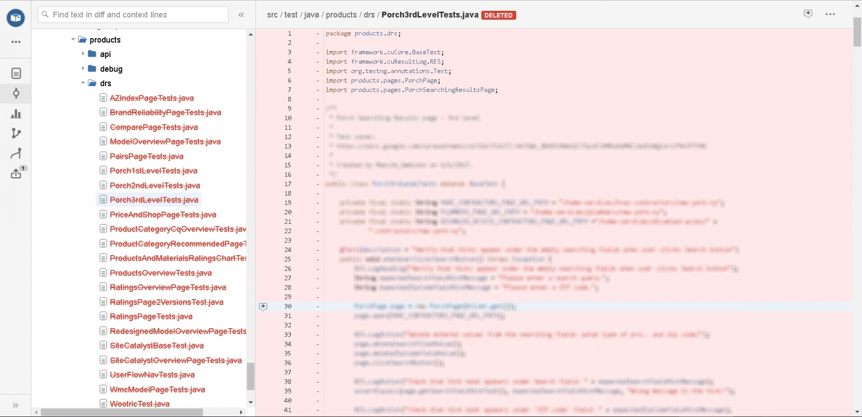Click file icon beside ComparePageTests.java
This screenshot has width=862, height=417.
[103, 127]
